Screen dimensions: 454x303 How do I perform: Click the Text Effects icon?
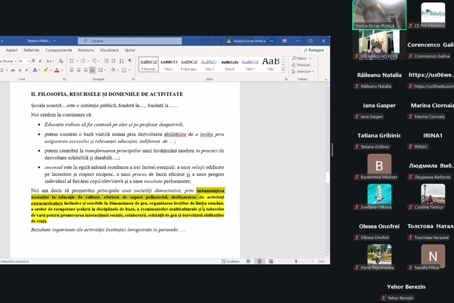(x=35, y=70)
